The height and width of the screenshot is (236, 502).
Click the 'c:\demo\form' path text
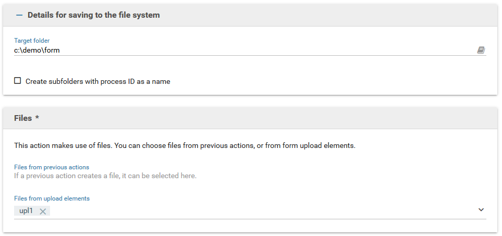(x=37, y=50)
